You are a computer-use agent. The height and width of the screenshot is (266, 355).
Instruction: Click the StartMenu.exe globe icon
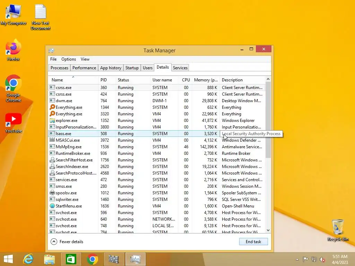(x=52, y=206)
